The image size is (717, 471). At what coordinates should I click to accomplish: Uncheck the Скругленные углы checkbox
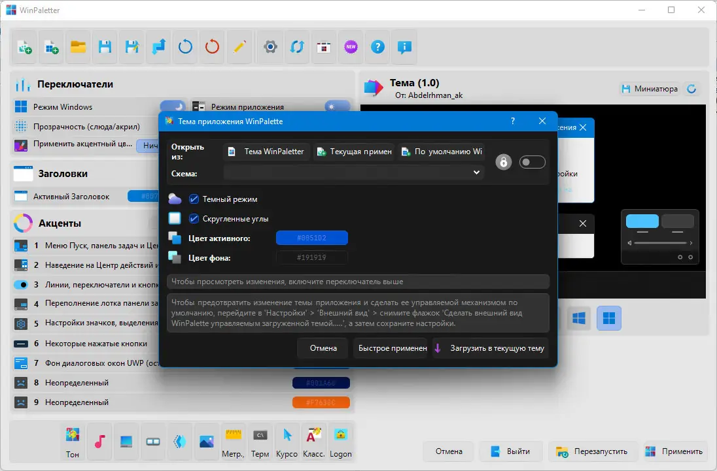pyautogui.click(x=194, y=219)
